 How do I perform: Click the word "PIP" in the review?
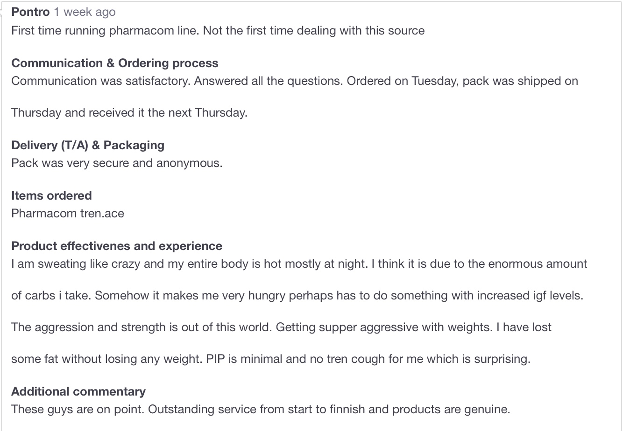tap(216, 359)
